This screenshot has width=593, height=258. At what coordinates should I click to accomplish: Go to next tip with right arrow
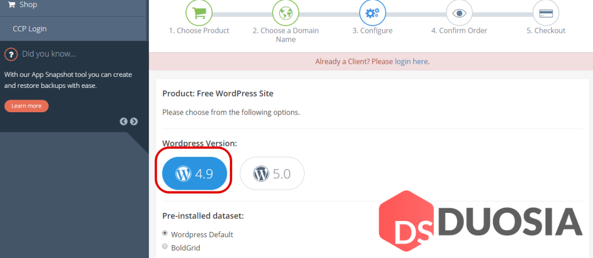[134, 121]
